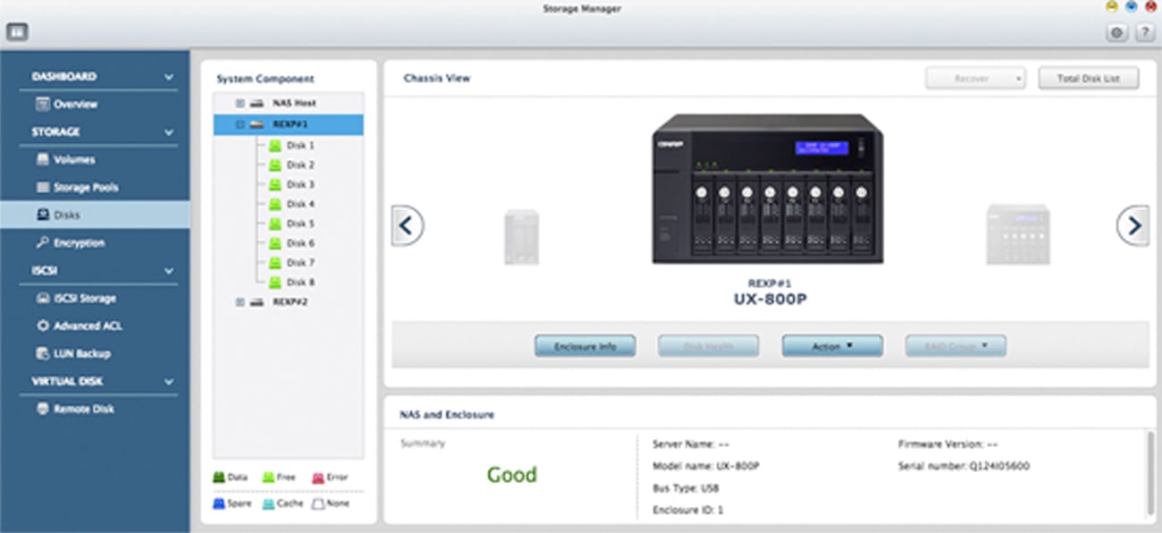This screenshot has height=533, width=1162.
Task: Click the light green Free legend icon
Action: [x=268, y=478]
